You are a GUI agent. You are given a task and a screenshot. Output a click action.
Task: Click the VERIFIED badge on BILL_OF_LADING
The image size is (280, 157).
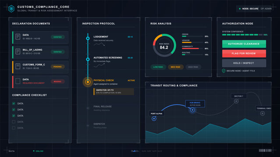coord(57,52)
